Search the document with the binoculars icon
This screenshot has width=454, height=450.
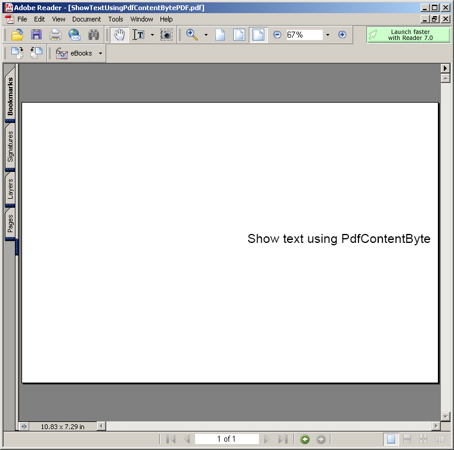click(x=94, y=35)
